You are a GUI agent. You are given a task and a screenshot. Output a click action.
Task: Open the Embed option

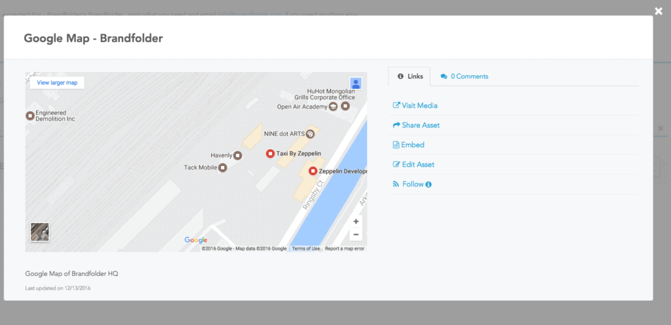pyautogui.click(x=409, y=145)
